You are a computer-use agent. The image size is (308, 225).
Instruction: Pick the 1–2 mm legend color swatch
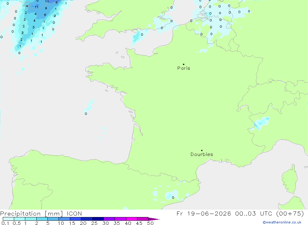click(x=31, y=219)
